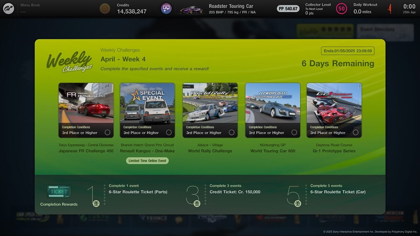Click the World Rally Challenge title text
The height and width of the screenshot is (236, 420).
(210, 151)
